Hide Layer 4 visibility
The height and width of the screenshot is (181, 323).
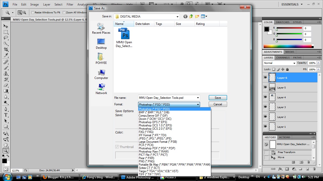tap(265, 97)
